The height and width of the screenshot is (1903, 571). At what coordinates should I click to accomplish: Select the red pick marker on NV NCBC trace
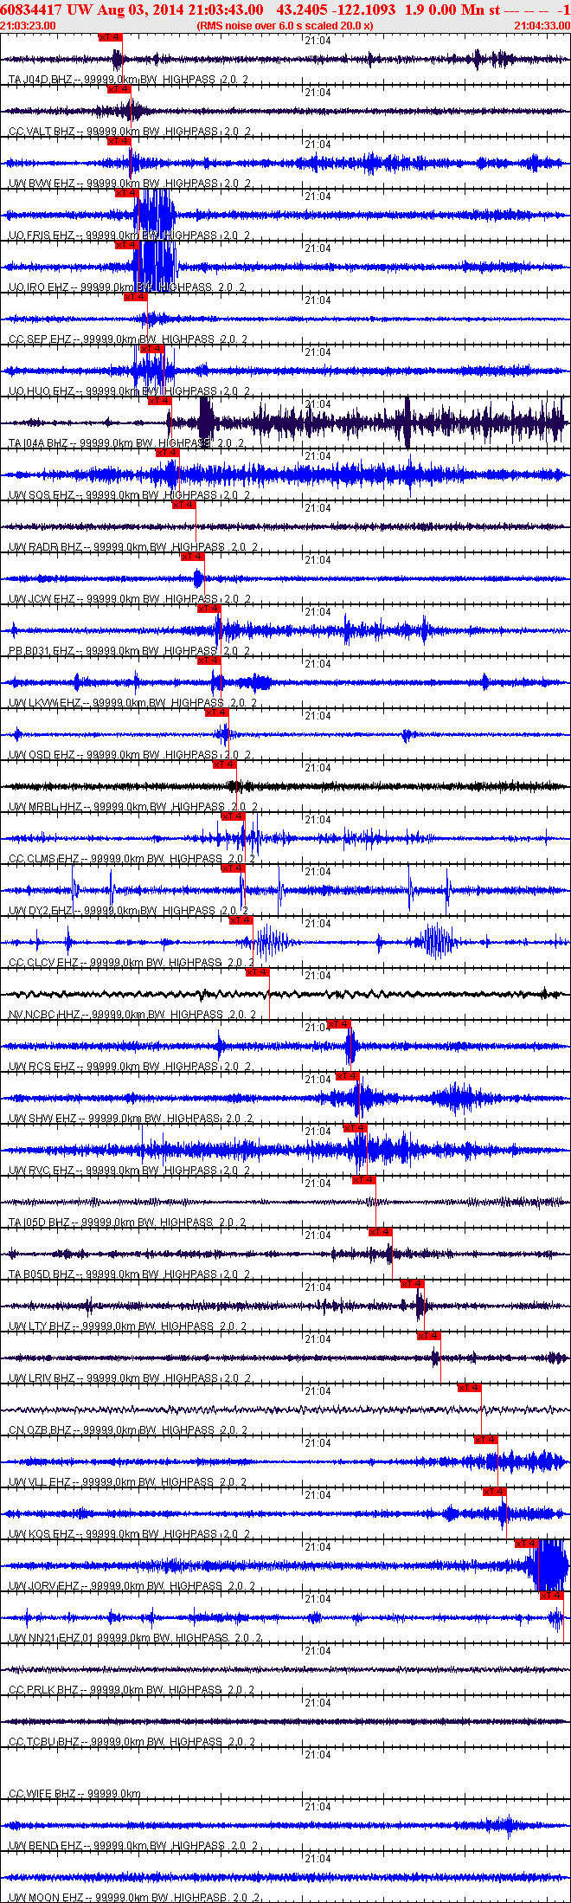click(258, 972)
